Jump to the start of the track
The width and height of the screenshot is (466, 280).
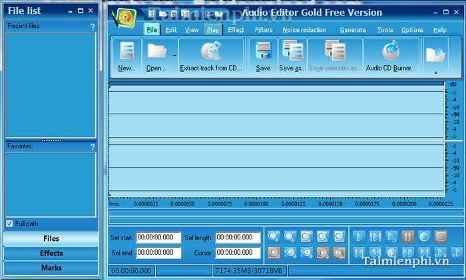click(359, 253)
